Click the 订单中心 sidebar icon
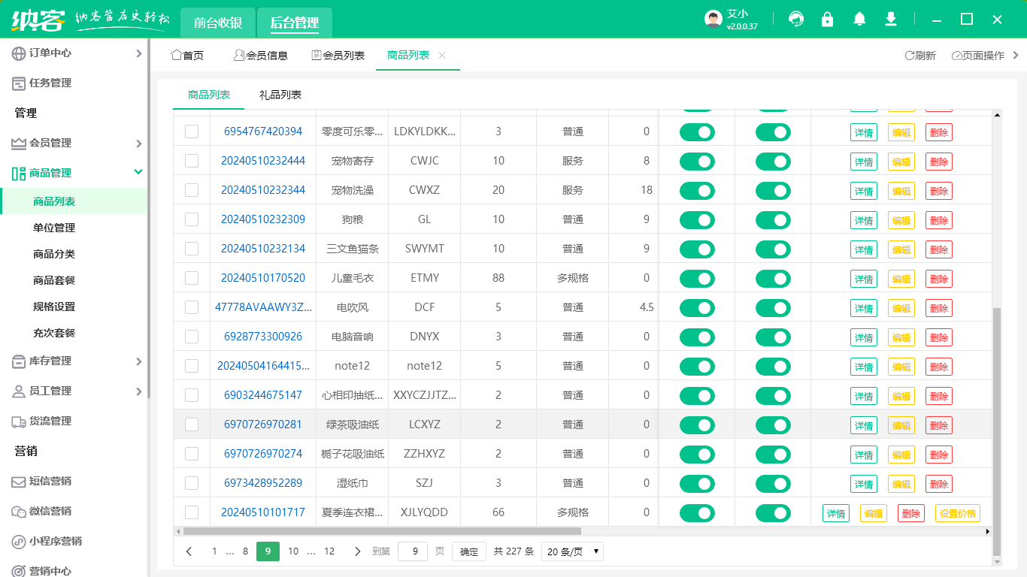Viewport: 1027px width, 577px height. (x=19, y=53)
